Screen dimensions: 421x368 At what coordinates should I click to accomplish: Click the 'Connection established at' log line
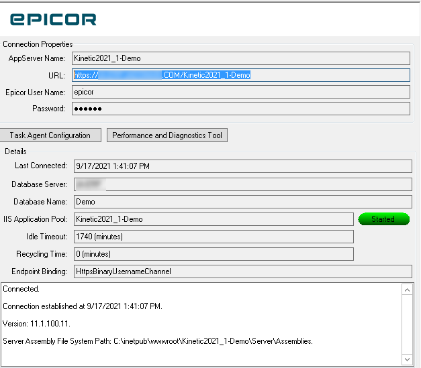(83, 306)
